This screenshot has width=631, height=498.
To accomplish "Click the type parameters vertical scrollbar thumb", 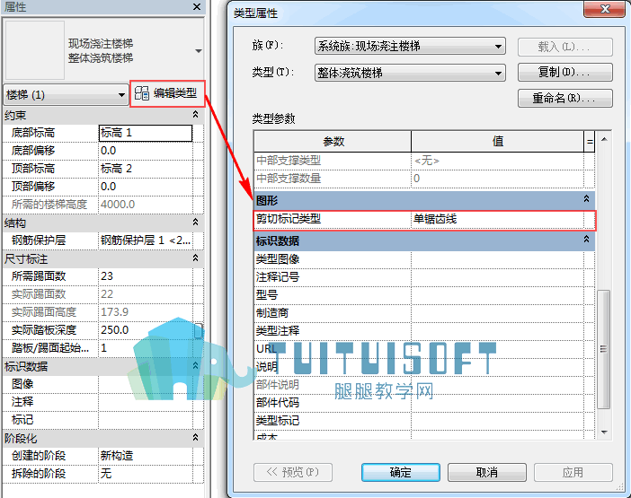I will 604,349.
